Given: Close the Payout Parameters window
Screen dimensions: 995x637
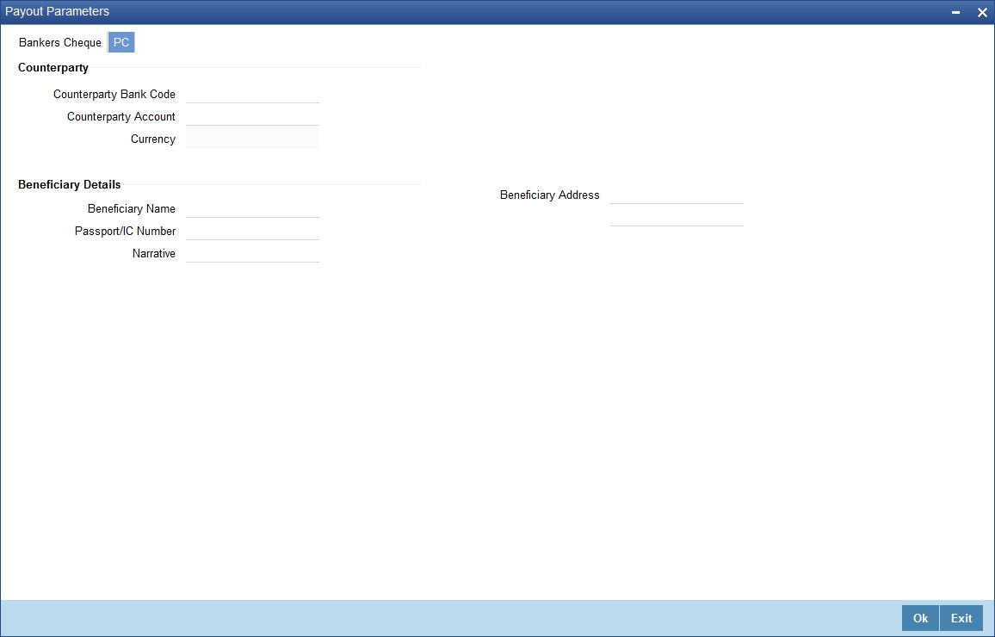Looking at the screenshot, I should click(x=982, y=12).
